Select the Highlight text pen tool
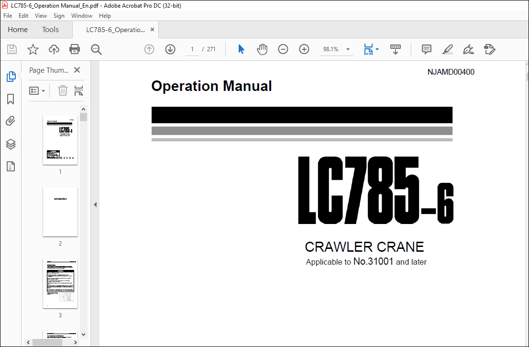 448,49
